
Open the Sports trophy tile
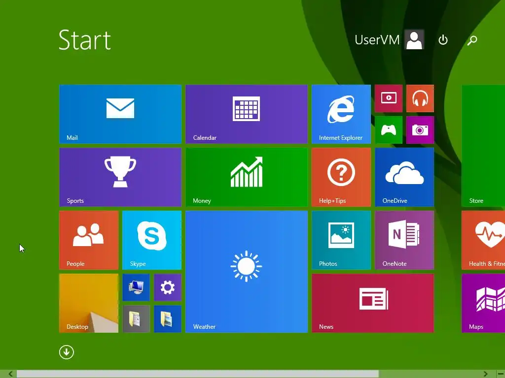tap(120, 177)
